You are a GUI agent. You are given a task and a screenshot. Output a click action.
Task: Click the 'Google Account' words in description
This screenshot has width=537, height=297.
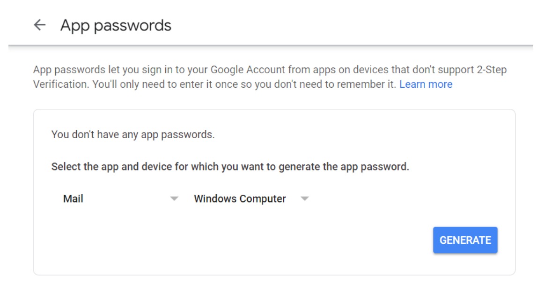248,70
